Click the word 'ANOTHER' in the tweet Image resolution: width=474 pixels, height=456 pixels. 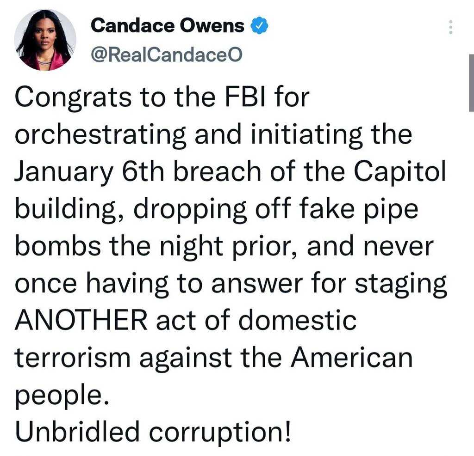point(81,320)
